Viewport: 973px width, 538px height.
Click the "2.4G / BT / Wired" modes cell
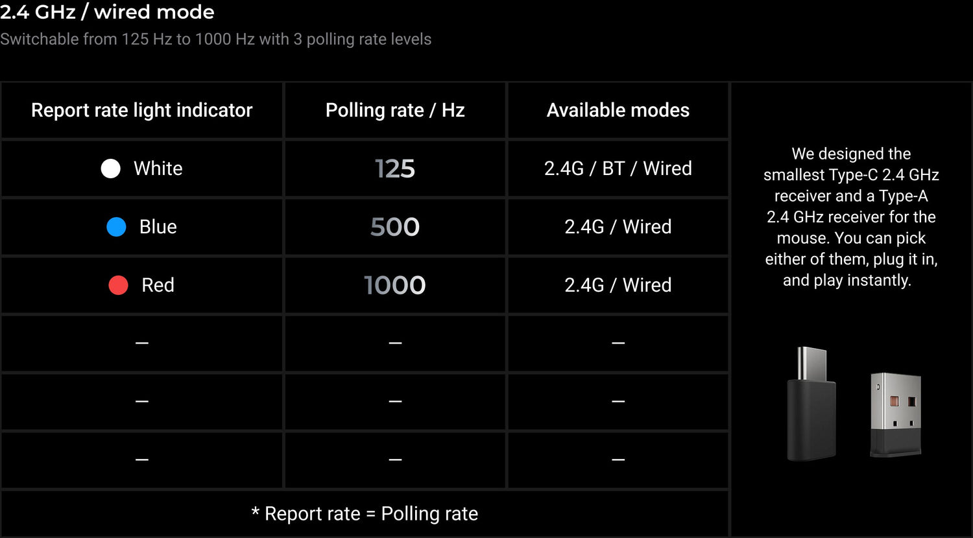point(618,169)
